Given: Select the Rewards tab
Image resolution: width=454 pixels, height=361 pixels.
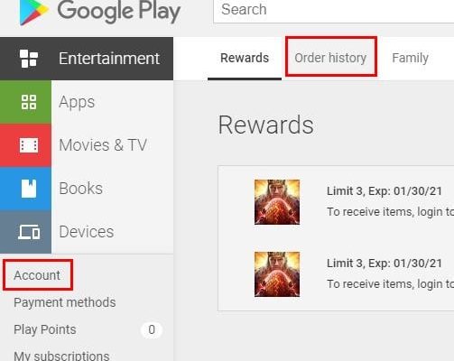Looking at the screenshot, I should pos(245,58).
